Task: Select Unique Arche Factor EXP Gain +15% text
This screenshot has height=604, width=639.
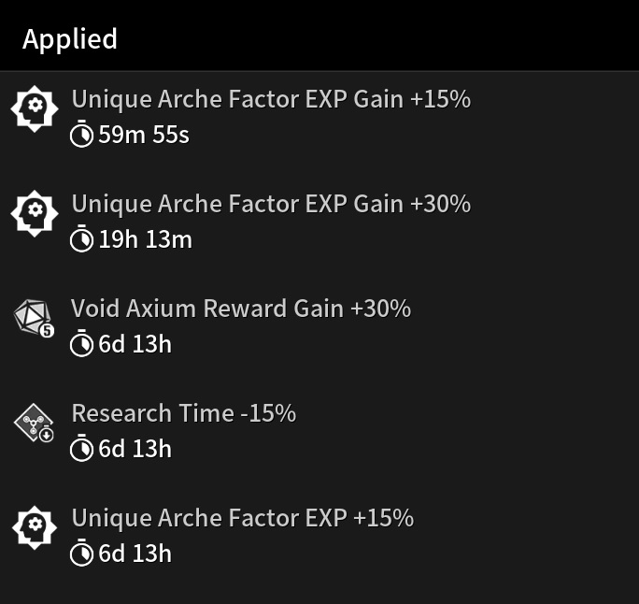Action: 271,99
